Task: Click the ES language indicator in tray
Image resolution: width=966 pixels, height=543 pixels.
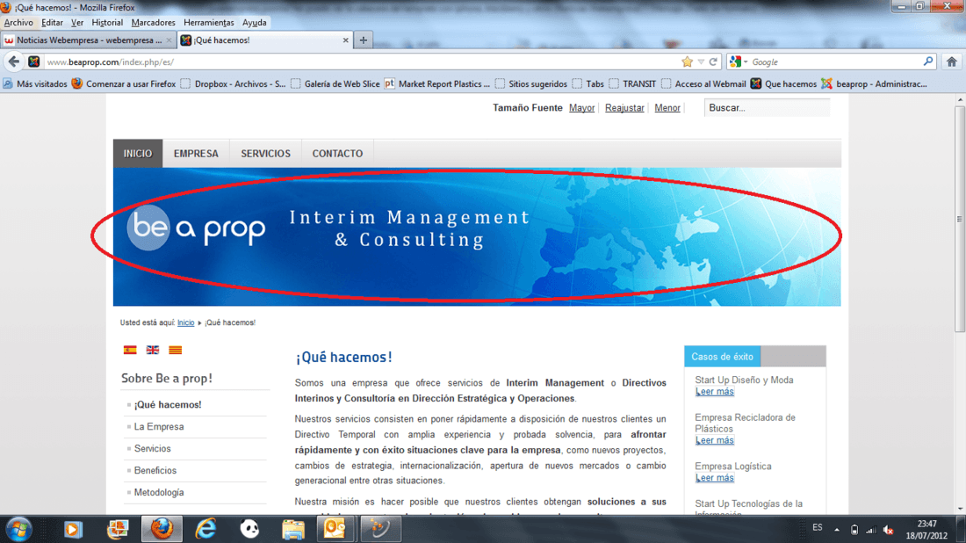Action: (817, 527)
